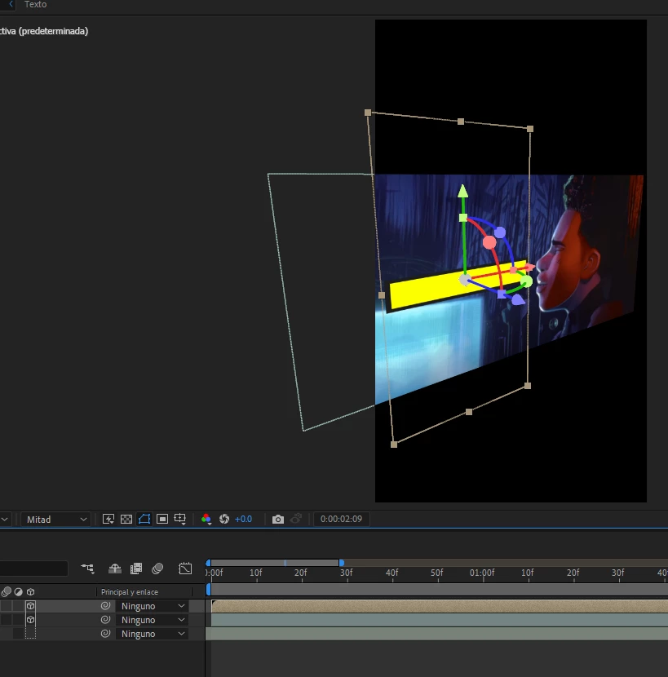Click the activa (predeterminada) view label
668x677 pixels.
(x=44, y=31)
